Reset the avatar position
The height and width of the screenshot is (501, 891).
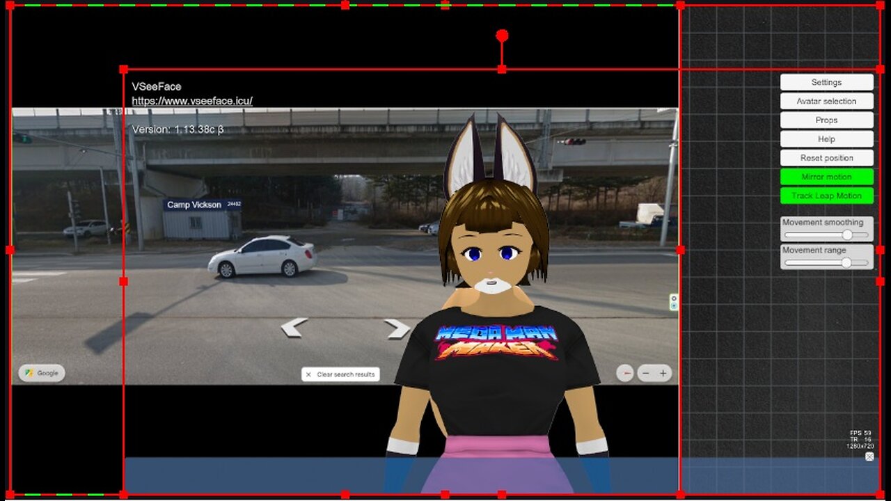pyautogui.click(x=826, y=158)
